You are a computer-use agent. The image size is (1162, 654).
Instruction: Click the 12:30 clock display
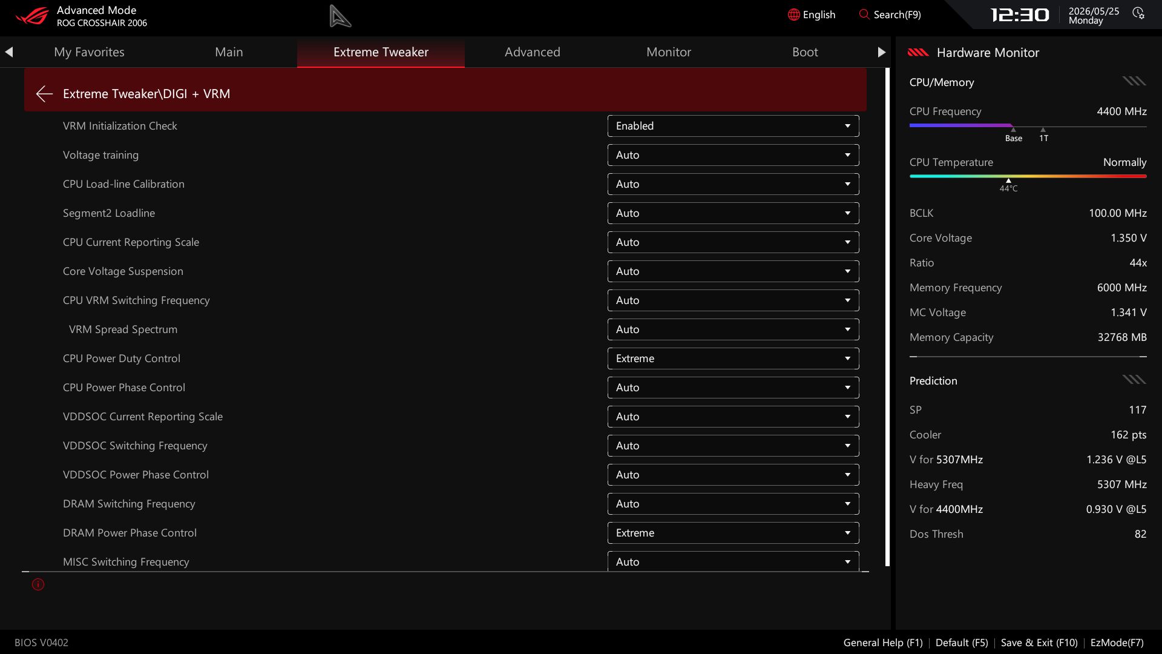click(1020, 15)
